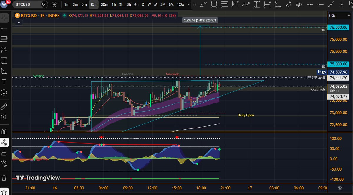Click the Sydney session label
353x195 pixels.
coord(38,76)
